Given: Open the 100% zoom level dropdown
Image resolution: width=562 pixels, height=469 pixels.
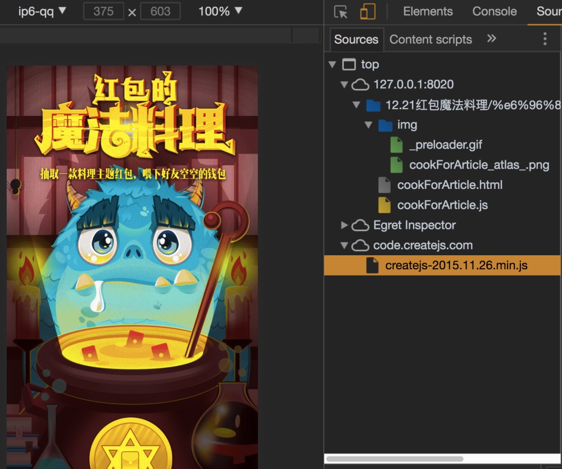Looking at the screenshot, I should 220,11.
